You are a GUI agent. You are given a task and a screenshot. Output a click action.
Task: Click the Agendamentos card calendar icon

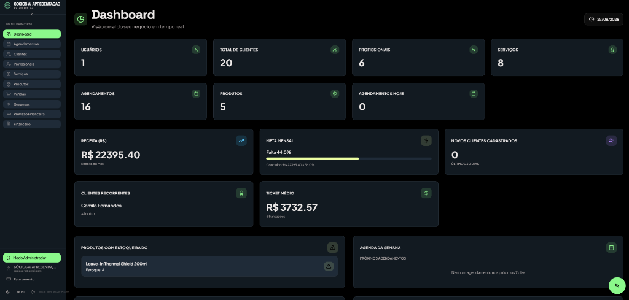(196, 93)
